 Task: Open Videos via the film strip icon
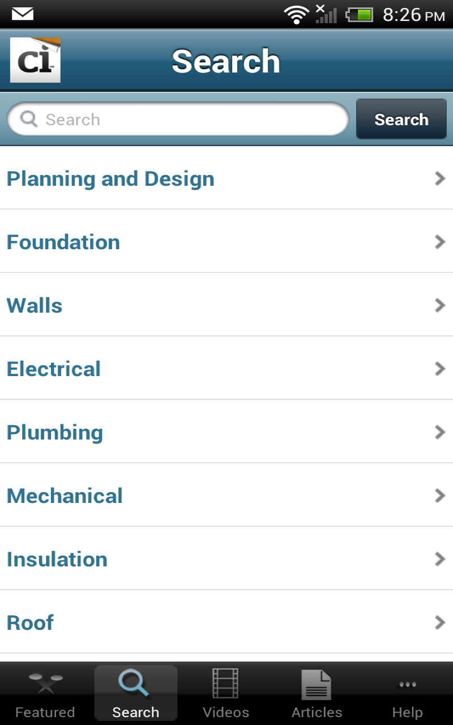tap(226, 682)
